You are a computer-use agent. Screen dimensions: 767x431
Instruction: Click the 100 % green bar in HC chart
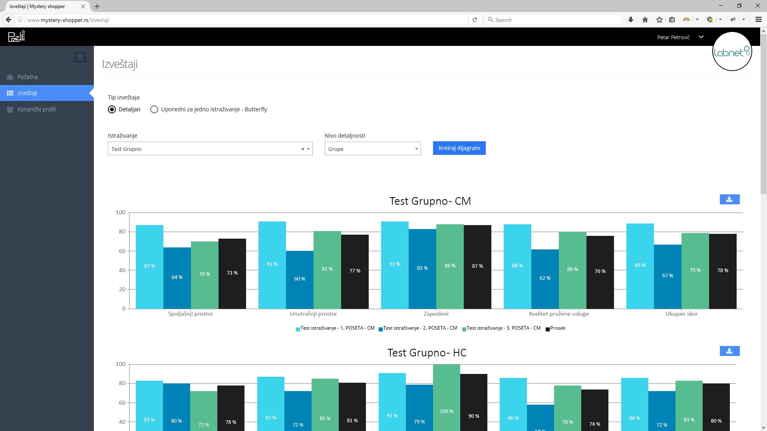tap(447, 397)
